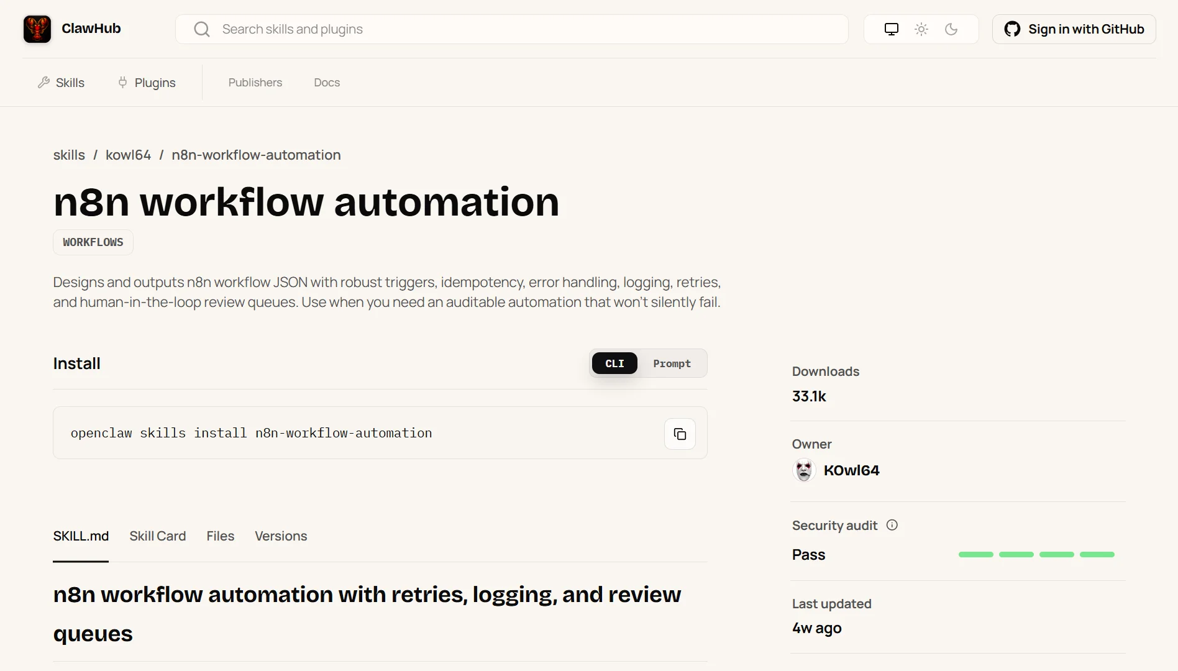Open the Publishers page
The width and height of the screenshot is (1178, 671).
(x=255, y=83)
